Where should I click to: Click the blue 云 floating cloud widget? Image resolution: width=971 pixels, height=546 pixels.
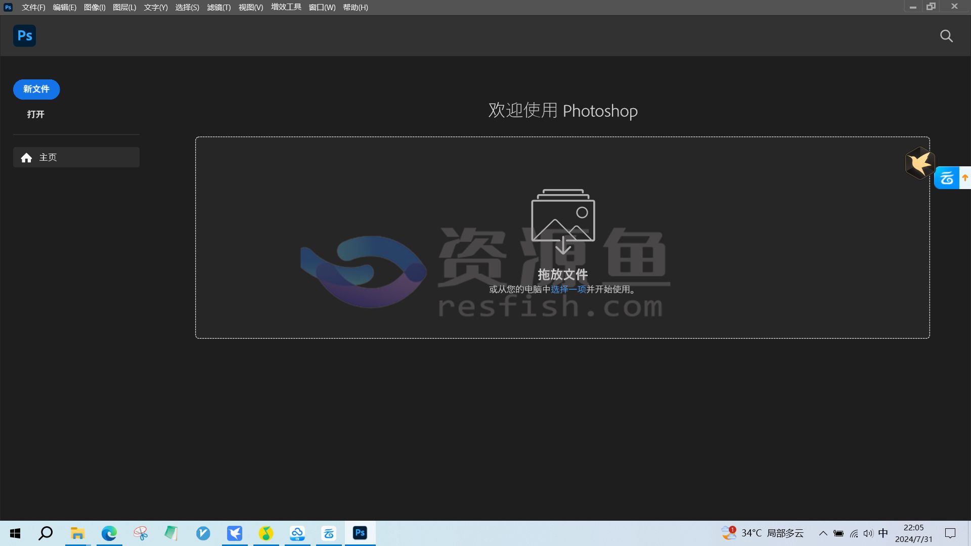point(947,178)
